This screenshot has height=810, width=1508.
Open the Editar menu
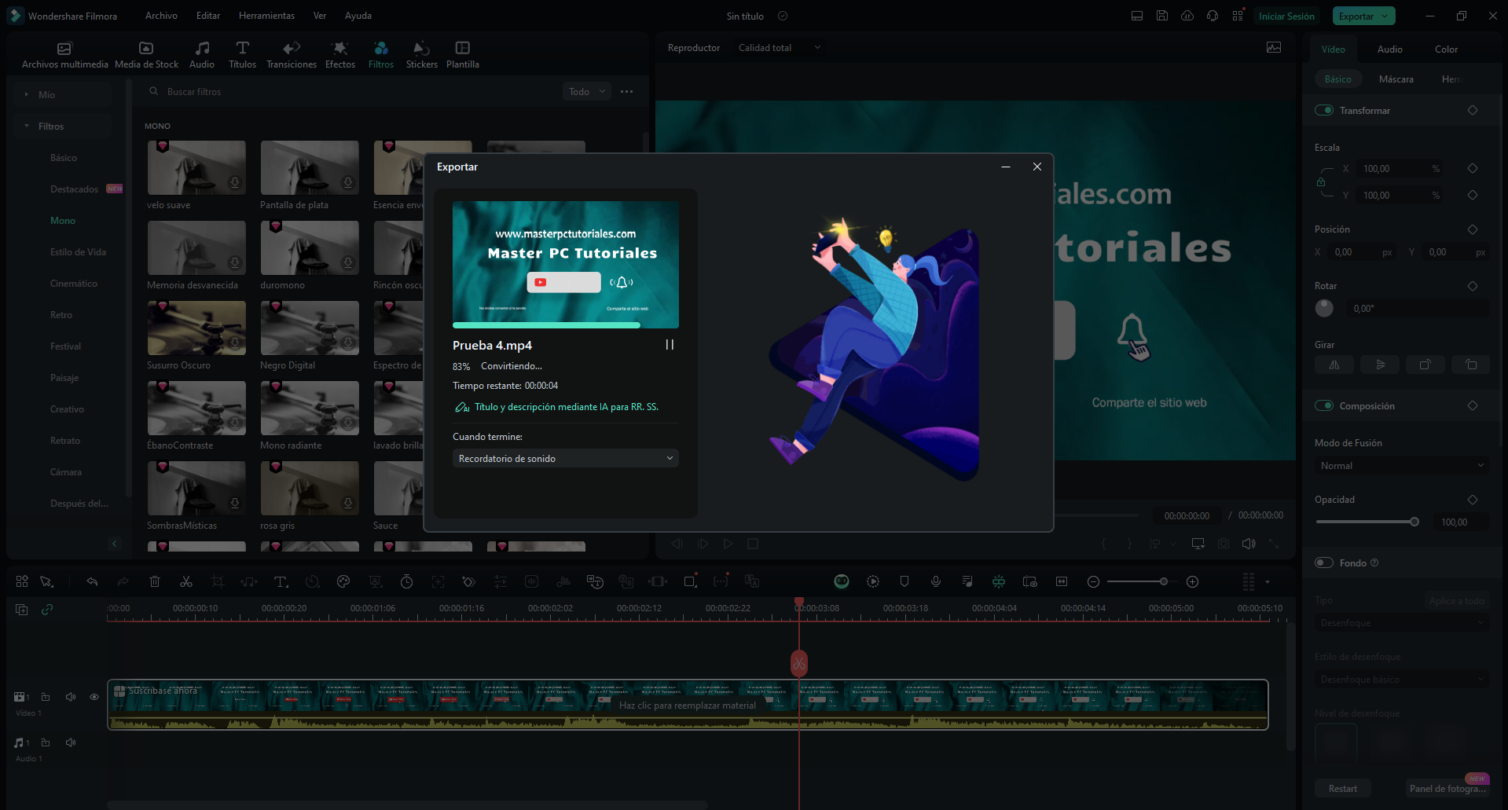point(208,16)
